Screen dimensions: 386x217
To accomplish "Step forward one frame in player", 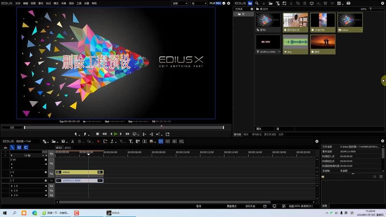I will [x=121, y=134].
